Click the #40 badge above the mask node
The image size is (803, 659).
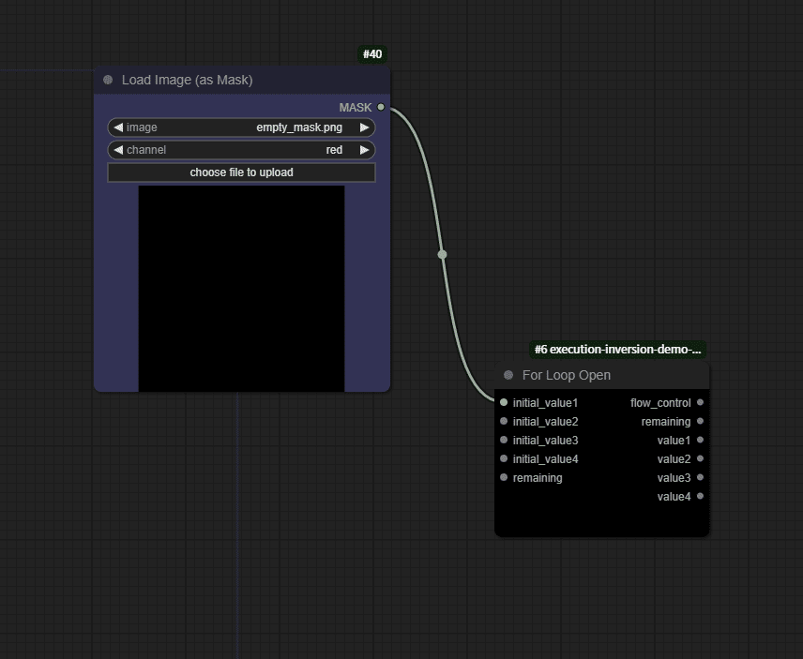point(372,53)
